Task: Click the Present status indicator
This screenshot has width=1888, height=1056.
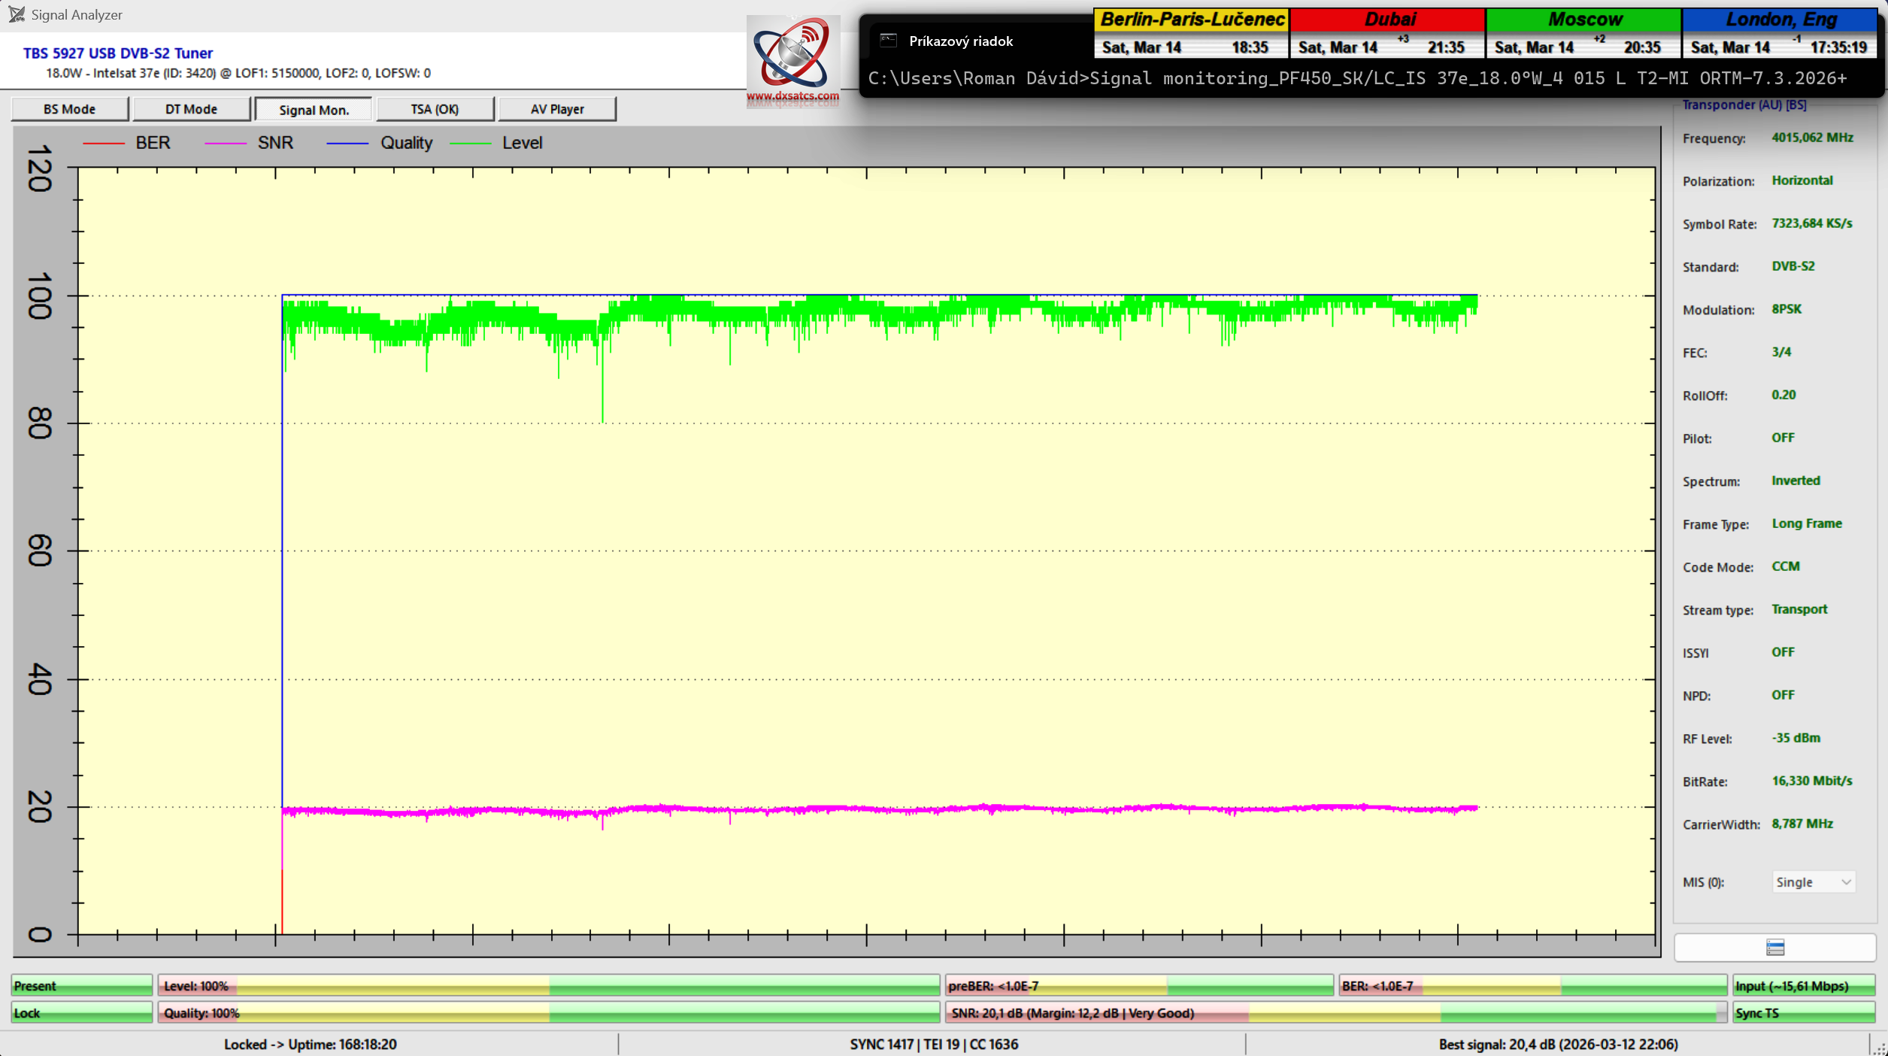Action: (x=81, y=985)
